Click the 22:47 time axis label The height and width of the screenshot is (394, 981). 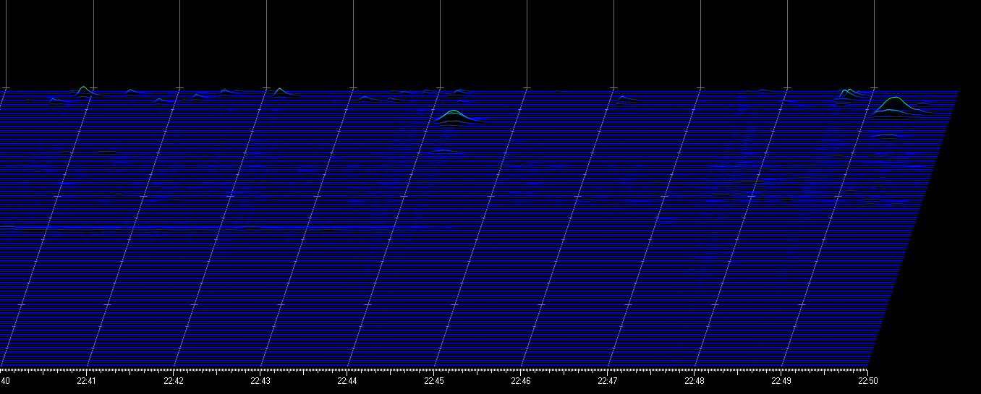[608, 380]
